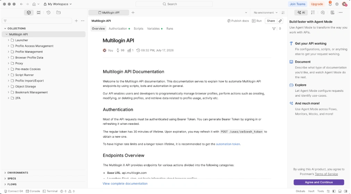Click the Join Teams button
The width and height of the screenshot is (351, 194).
click(x=297, y=4)
